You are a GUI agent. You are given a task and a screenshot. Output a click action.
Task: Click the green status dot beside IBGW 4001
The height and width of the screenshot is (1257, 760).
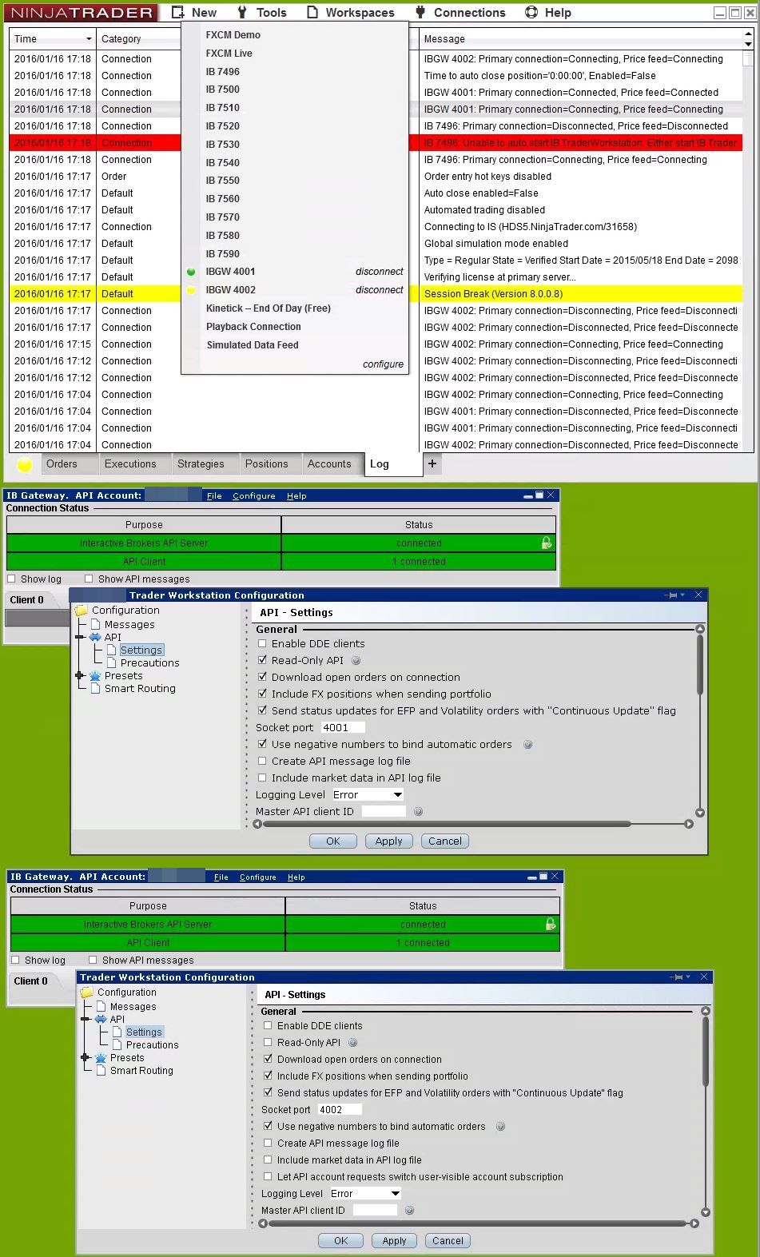(x=191, y=272)
